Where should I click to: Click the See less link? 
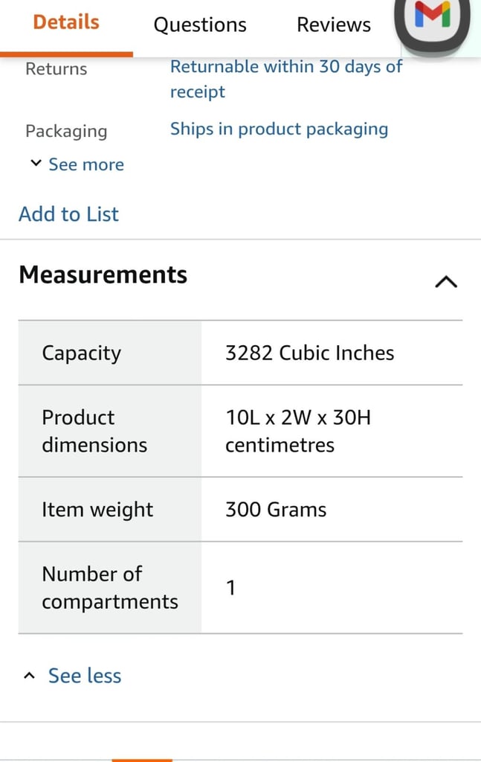pos(85,676)
